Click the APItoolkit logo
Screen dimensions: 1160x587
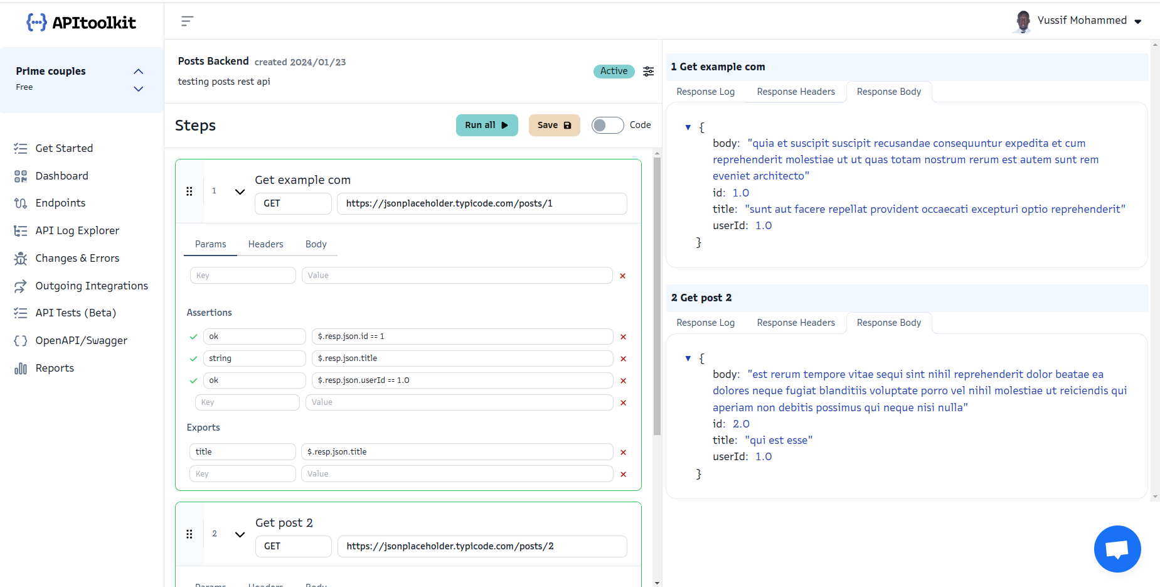81,23
